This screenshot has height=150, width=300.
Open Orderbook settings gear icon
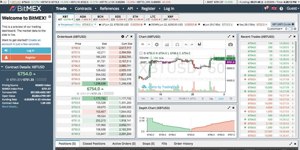[x=123, y=36]
